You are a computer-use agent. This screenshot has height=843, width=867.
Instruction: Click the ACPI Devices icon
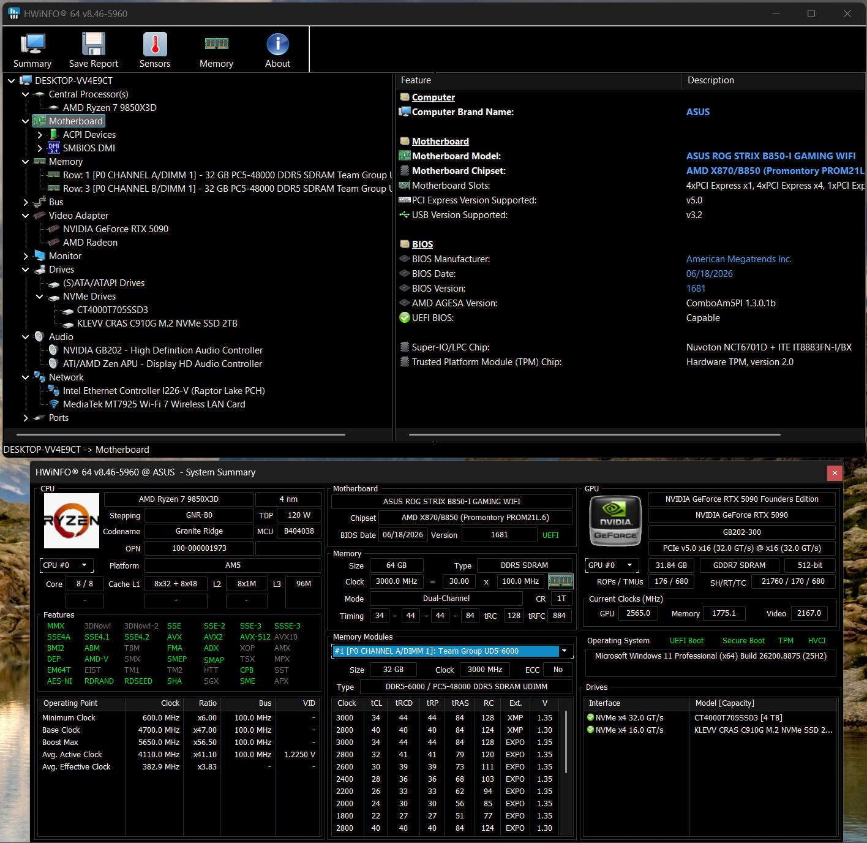[x=54, y=134]
